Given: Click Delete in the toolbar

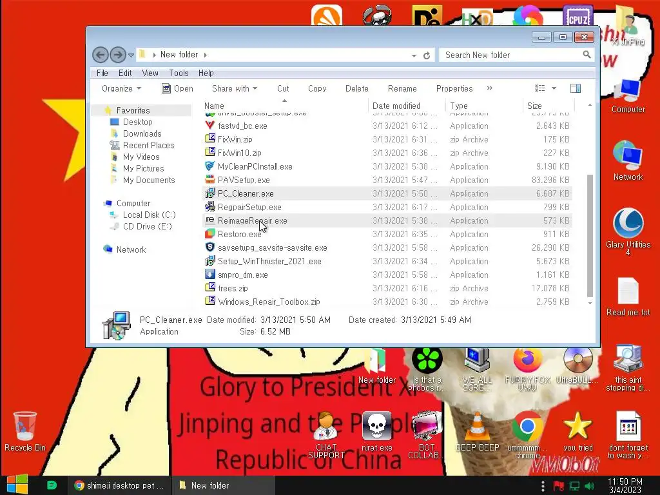Looking at the screenshot, I should pos(356,88).
